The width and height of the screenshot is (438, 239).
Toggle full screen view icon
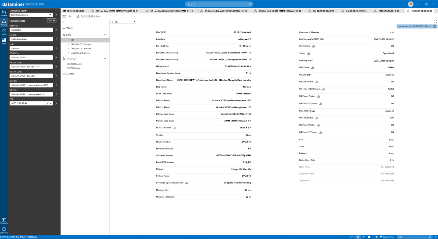pos(435,21)
